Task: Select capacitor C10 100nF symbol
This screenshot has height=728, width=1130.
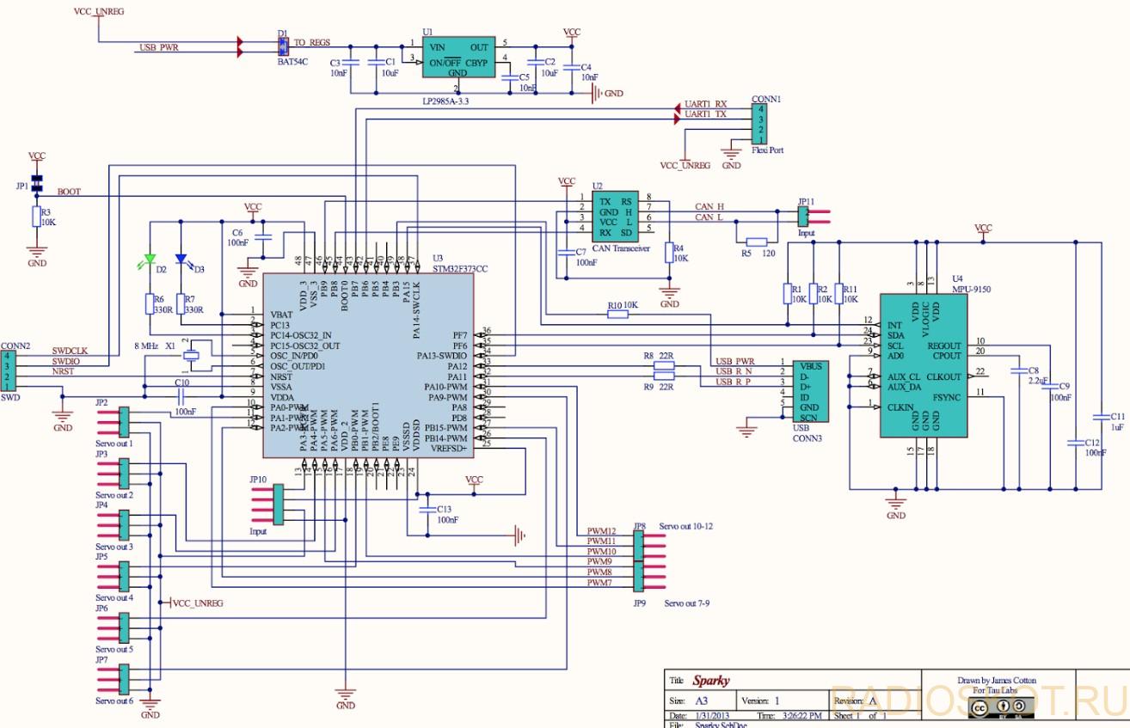Action: (x=181, y=395)
